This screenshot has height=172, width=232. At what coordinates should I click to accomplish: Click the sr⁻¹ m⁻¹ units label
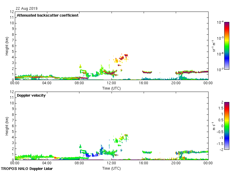[x=214, y=46]
